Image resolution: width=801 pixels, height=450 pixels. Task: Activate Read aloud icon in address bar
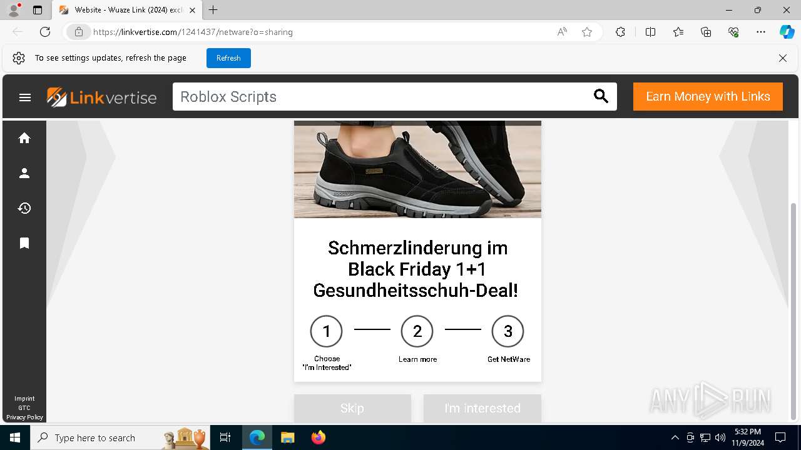pos(562,32)
